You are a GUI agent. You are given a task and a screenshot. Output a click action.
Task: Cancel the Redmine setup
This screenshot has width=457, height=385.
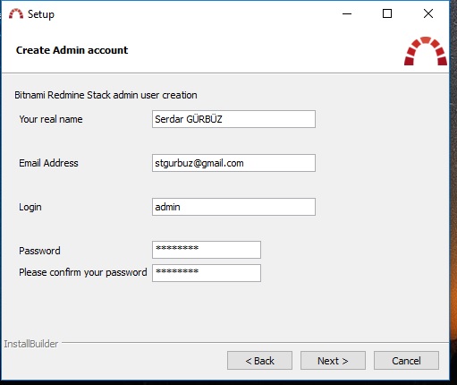coord(406,361)
